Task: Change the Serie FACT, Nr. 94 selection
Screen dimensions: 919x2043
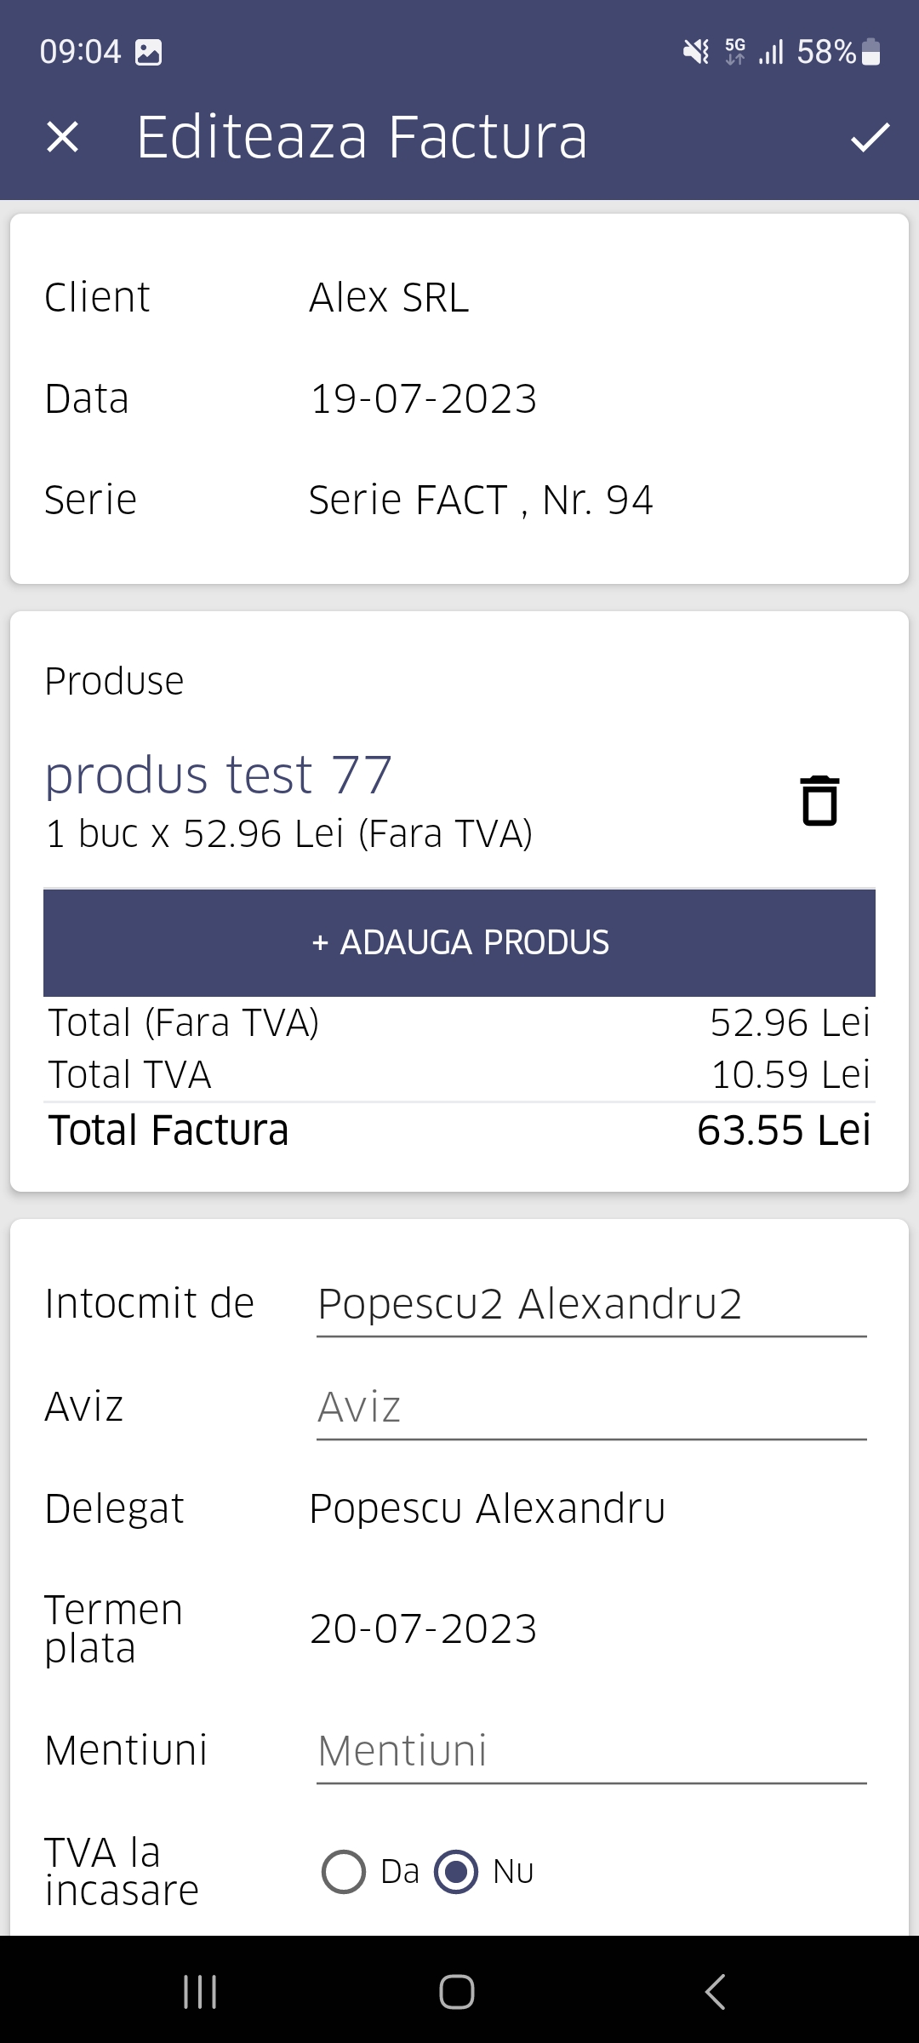Action: pos(480,500)
